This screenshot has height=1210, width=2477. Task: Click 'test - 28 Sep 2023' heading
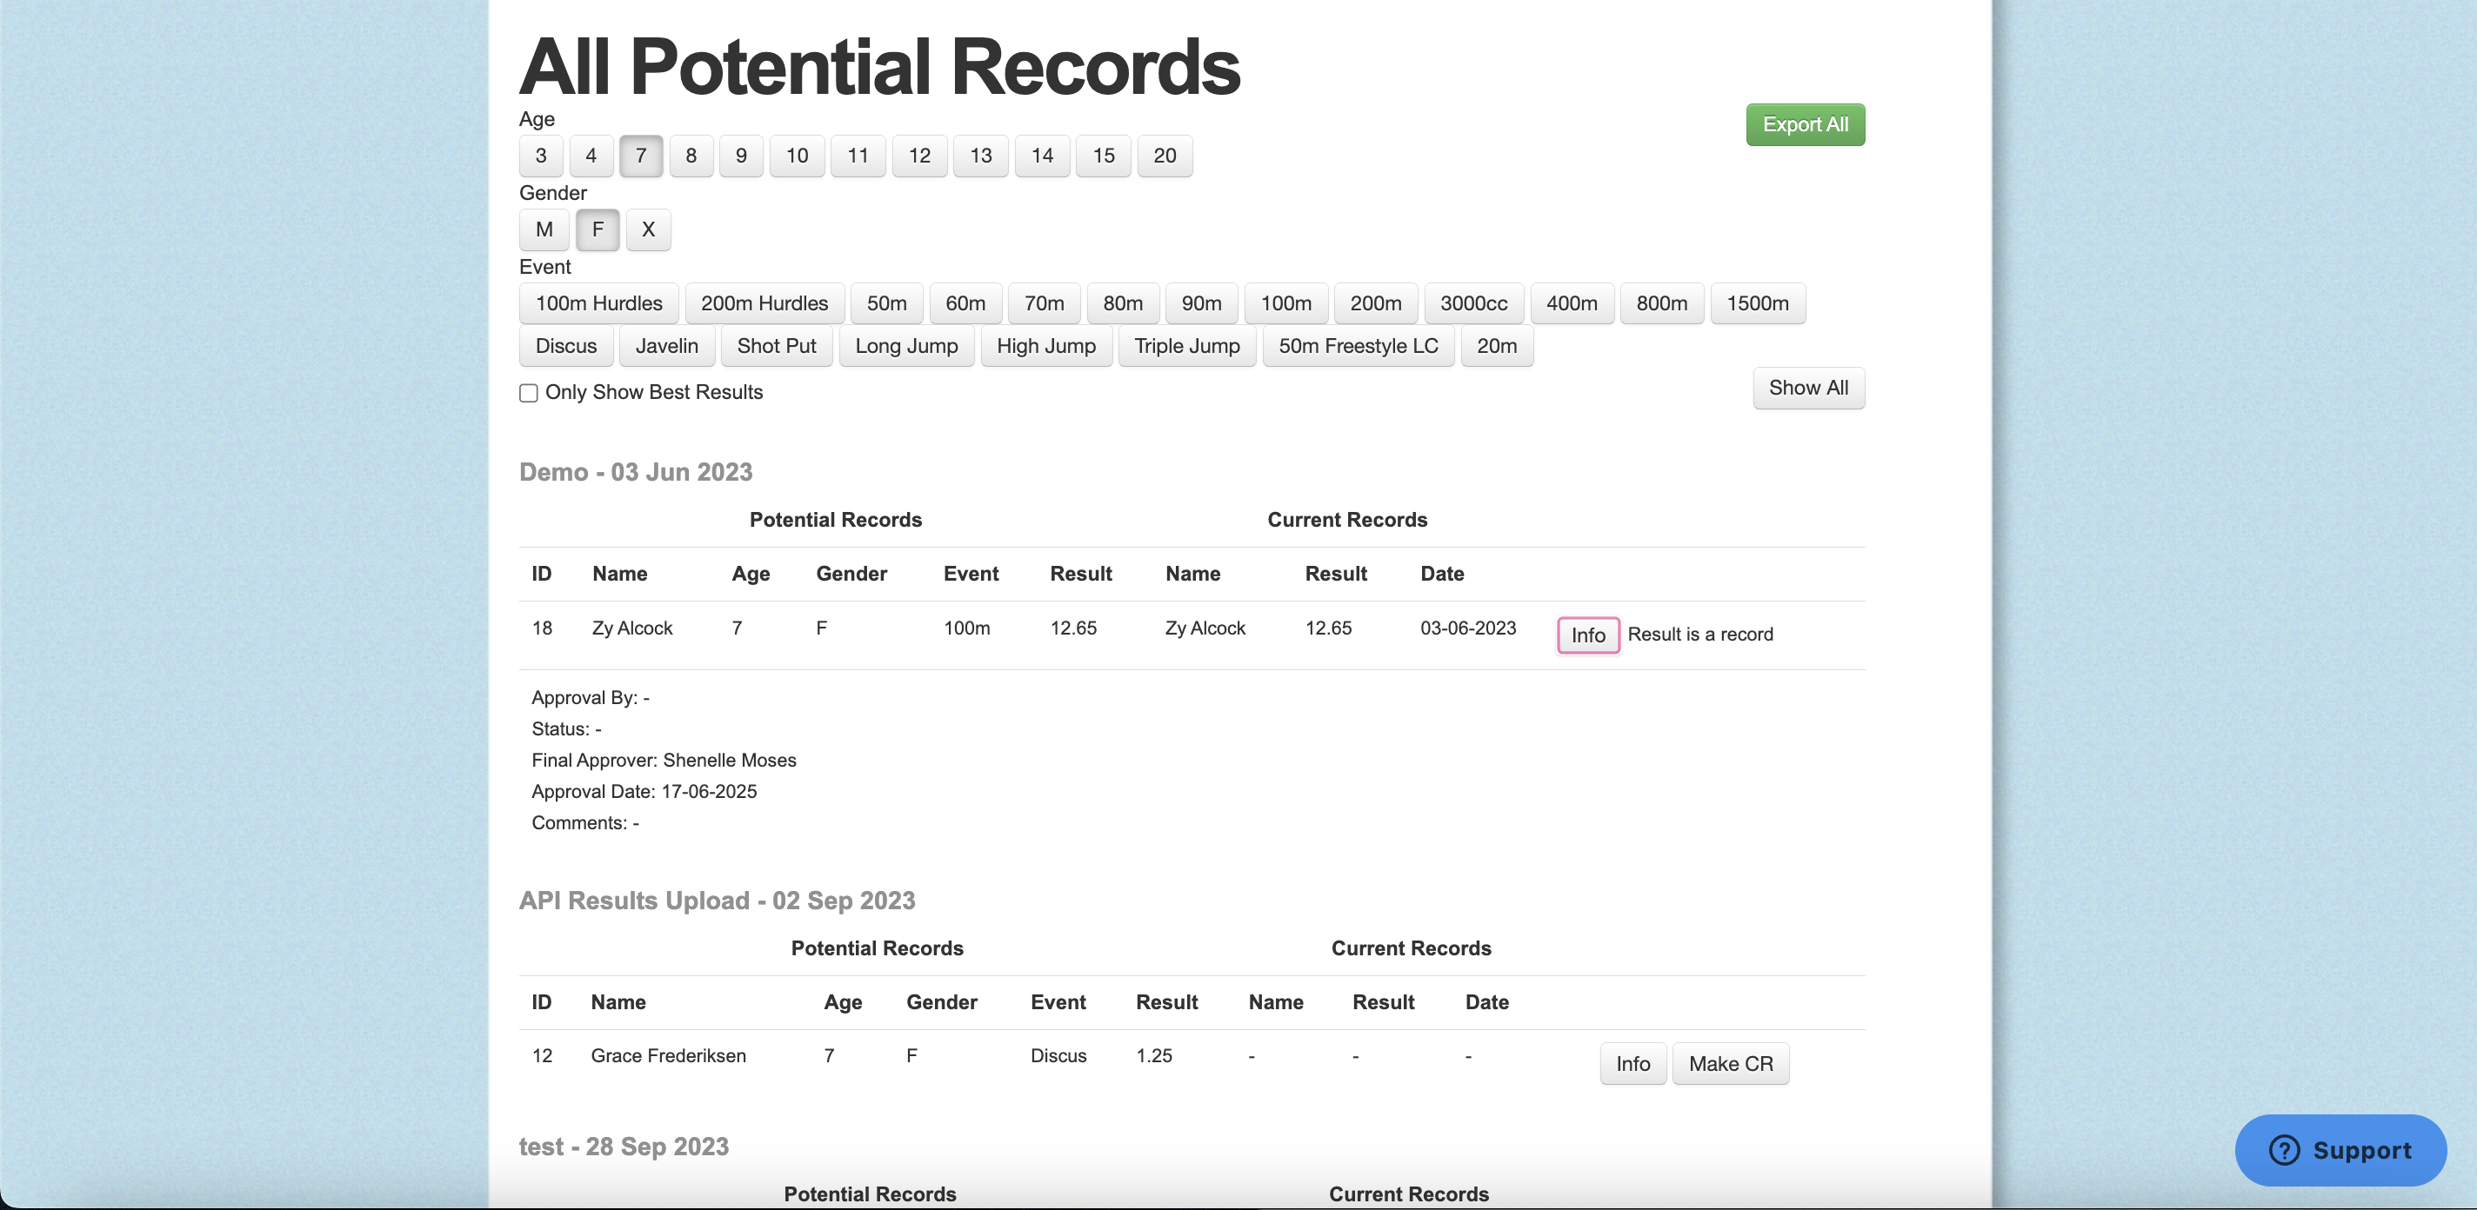coord(624,1147)
